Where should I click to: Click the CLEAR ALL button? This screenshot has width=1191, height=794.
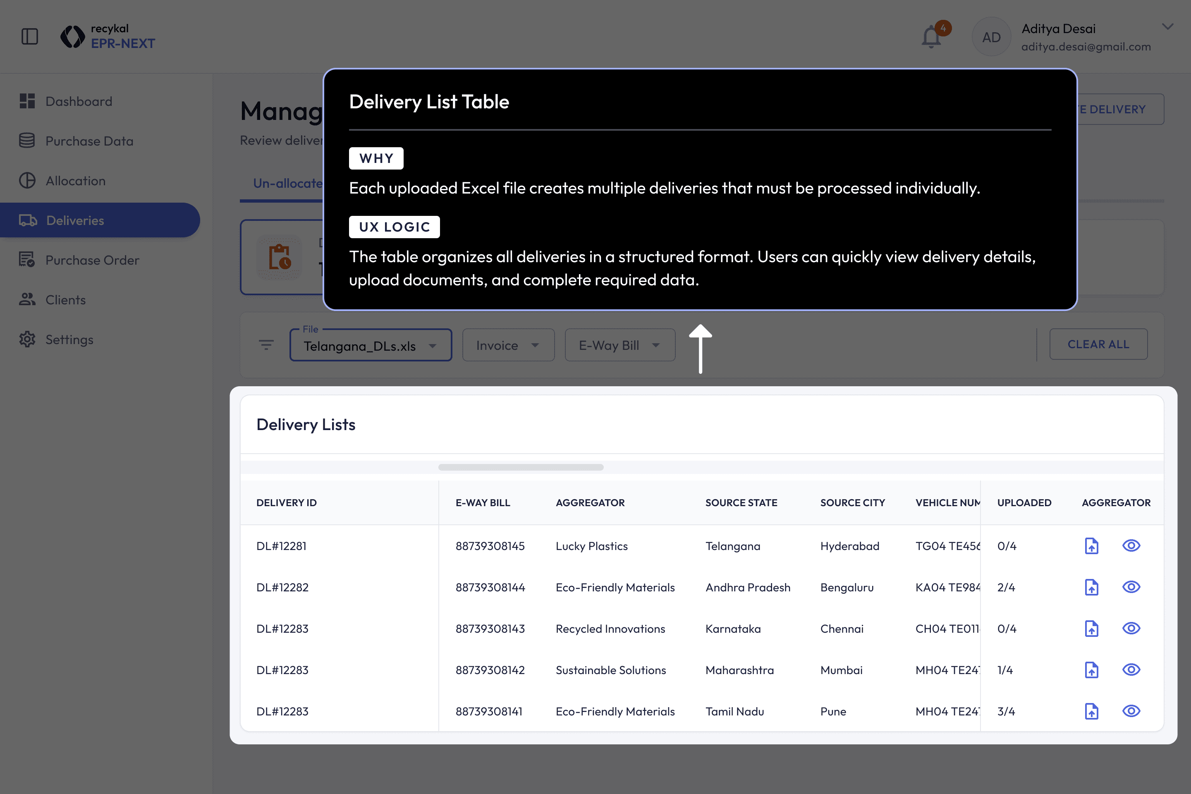click(x=1098, y=344)
